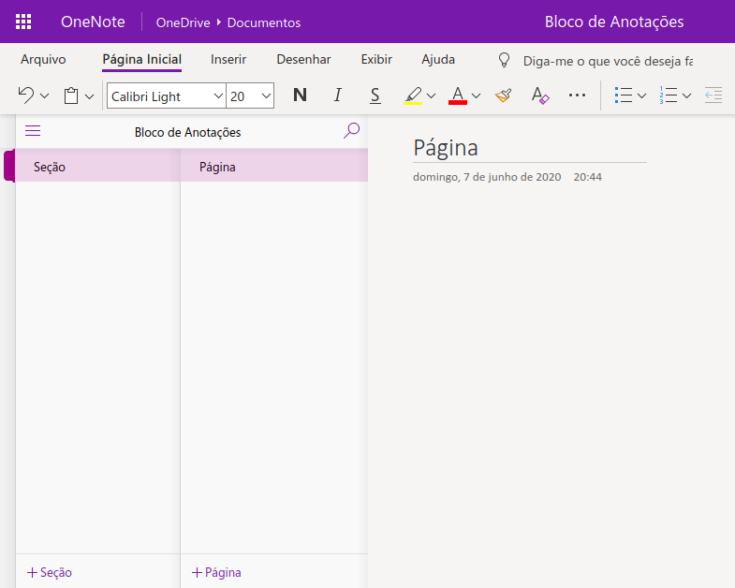Click the OneNote brand link

tap(93, 22)
